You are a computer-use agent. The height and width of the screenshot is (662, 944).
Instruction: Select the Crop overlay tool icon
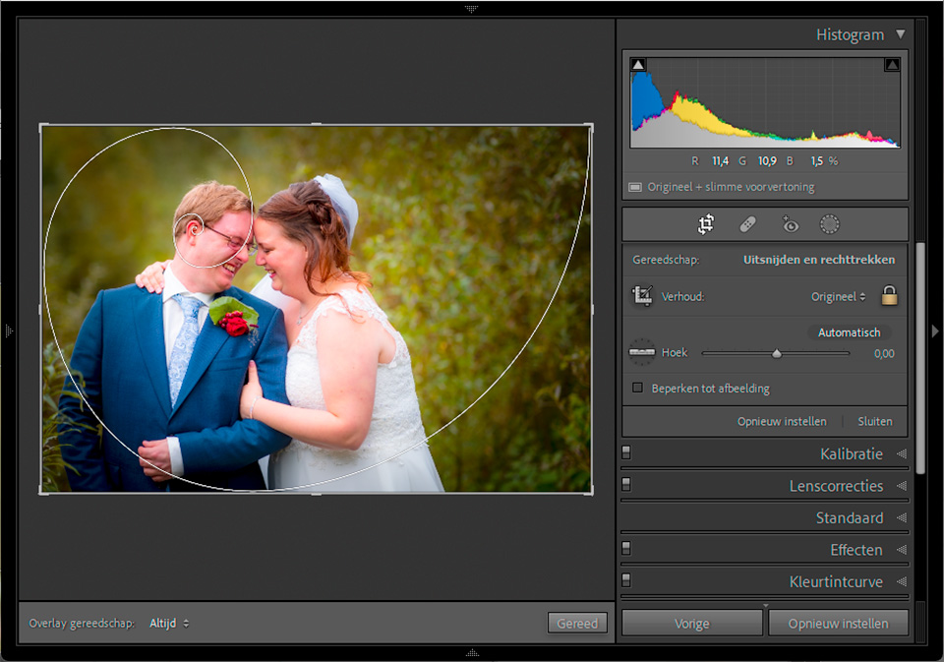(x=706, y=224)
